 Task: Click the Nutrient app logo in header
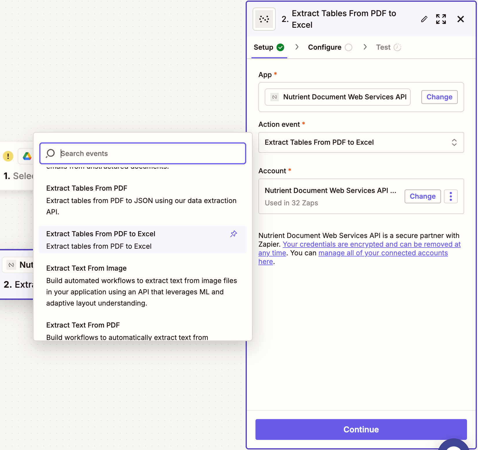point(264,19)
